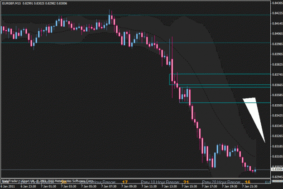Click the 7 Jan 01:30 time label
Viewport: 283px width, 189px height.
pos(48,186)
